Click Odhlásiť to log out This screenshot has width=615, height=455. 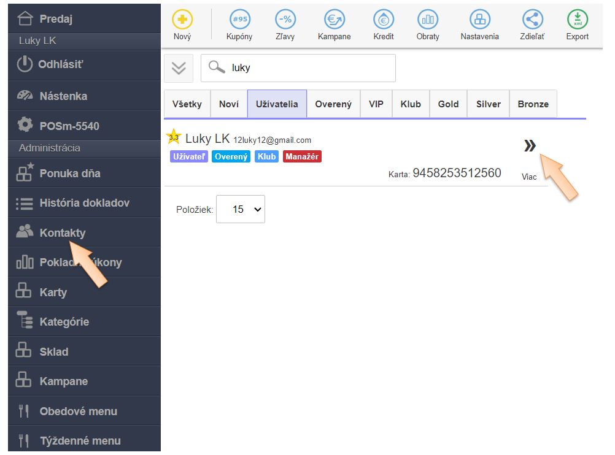tap(60, 64)
